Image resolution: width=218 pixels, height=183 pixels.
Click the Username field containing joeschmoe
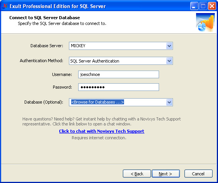119,74
